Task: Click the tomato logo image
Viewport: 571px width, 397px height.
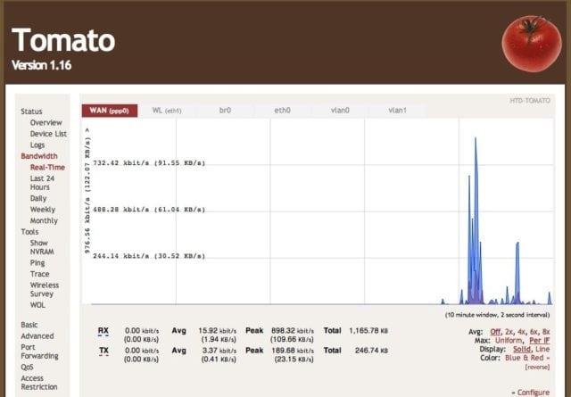Action: pos(532,44)
